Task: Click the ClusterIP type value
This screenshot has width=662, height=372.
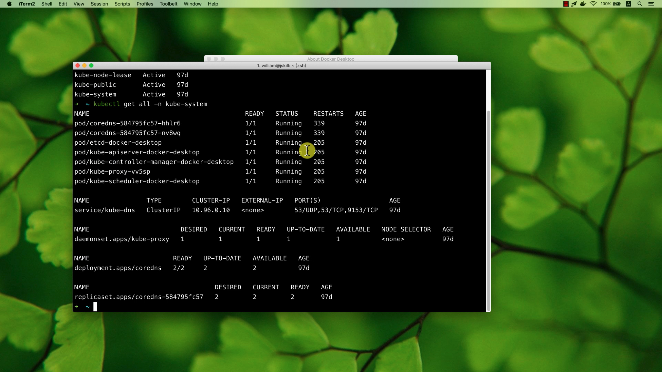Action: click(163, 210)
